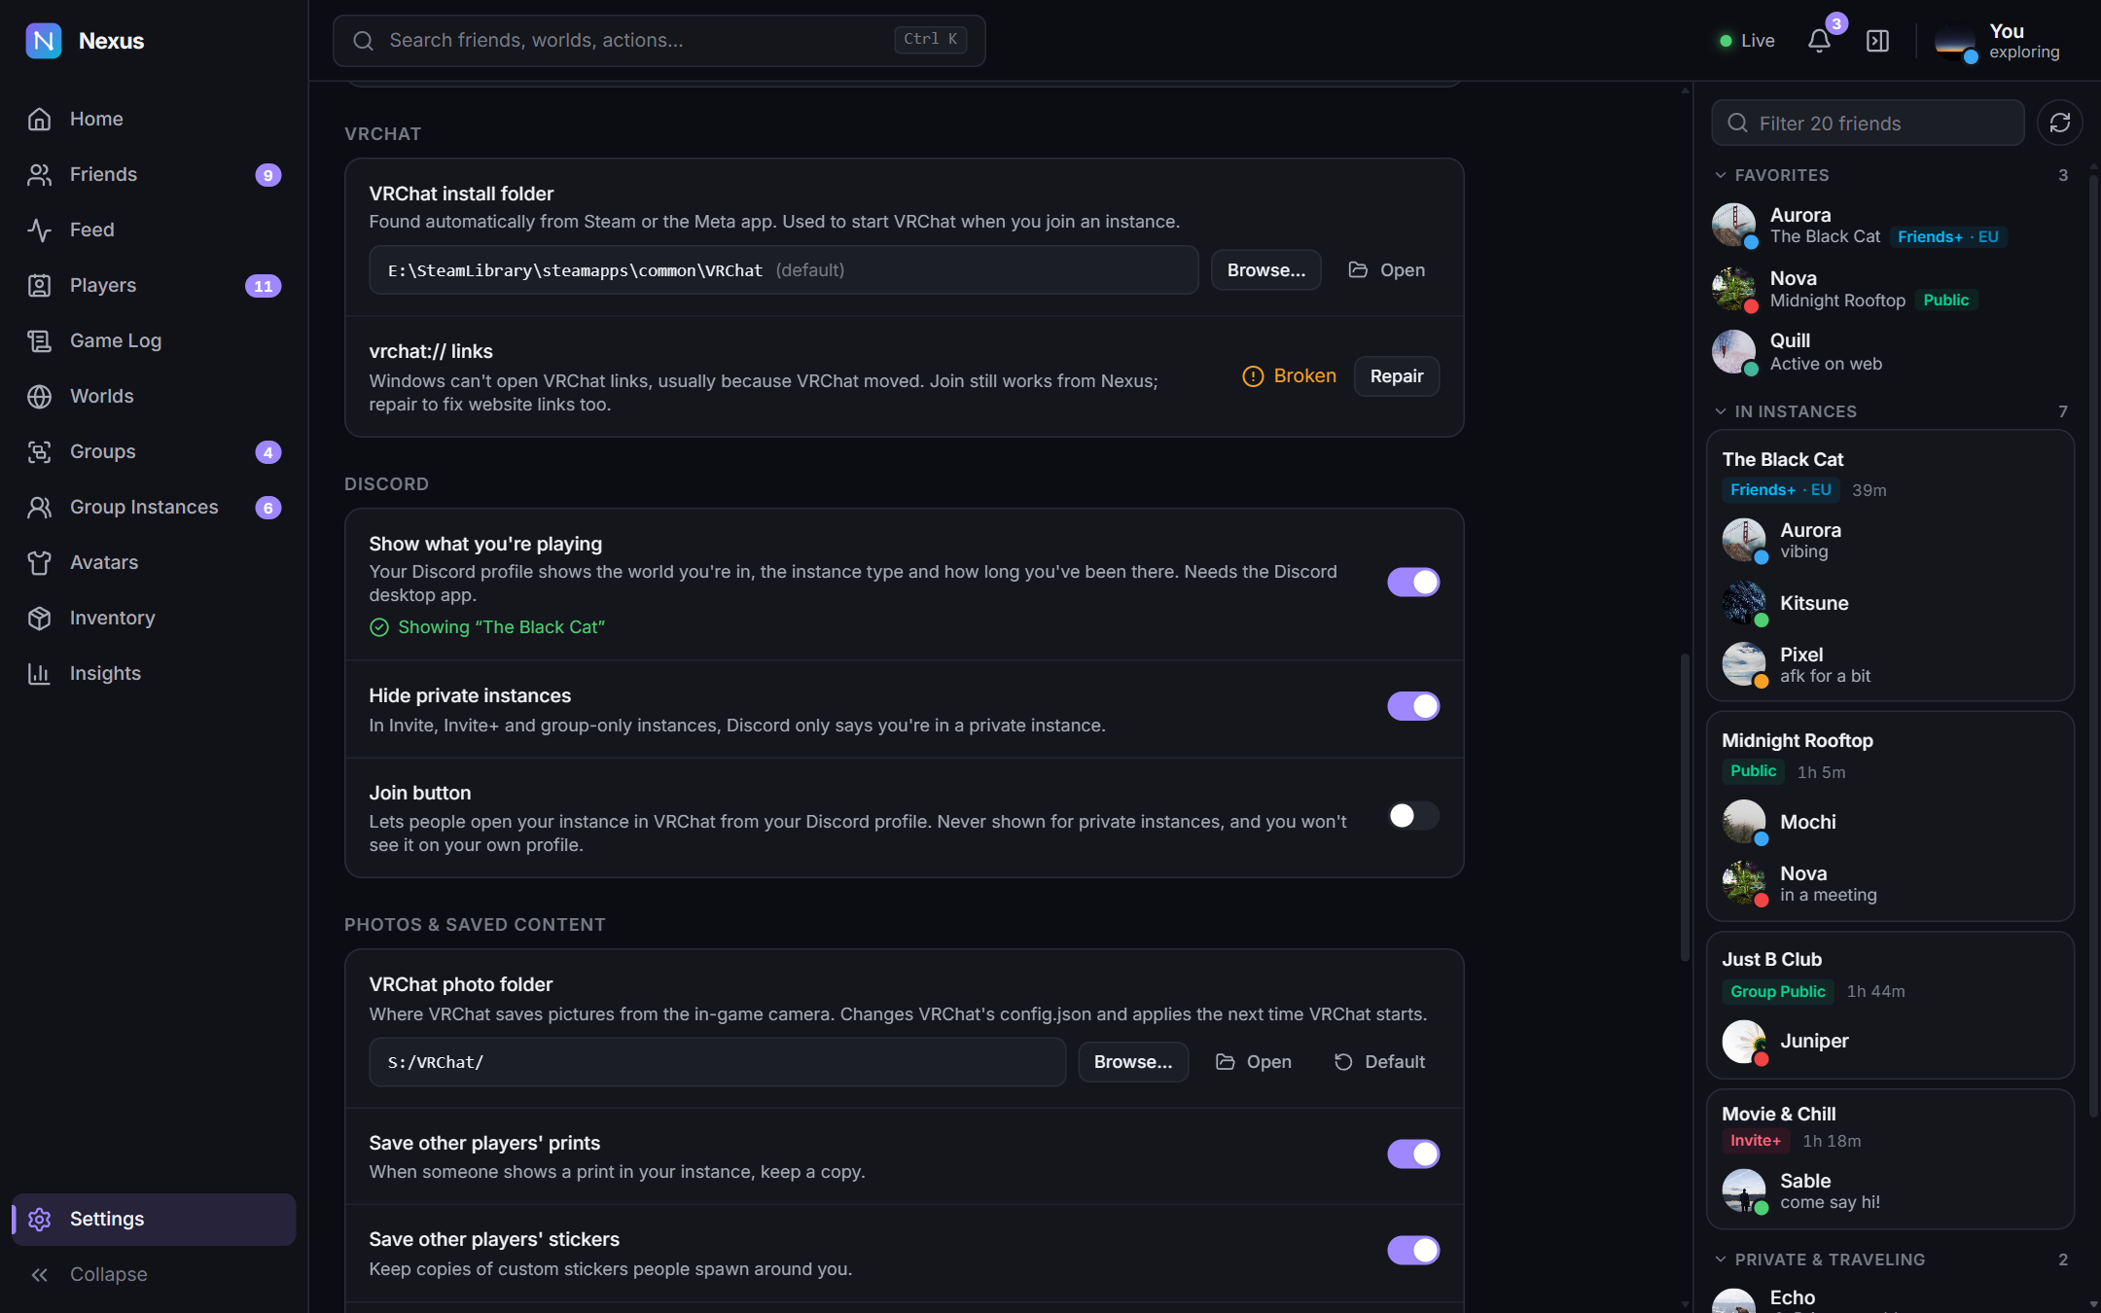Open Game Log from the sidebar

(154, 340)
